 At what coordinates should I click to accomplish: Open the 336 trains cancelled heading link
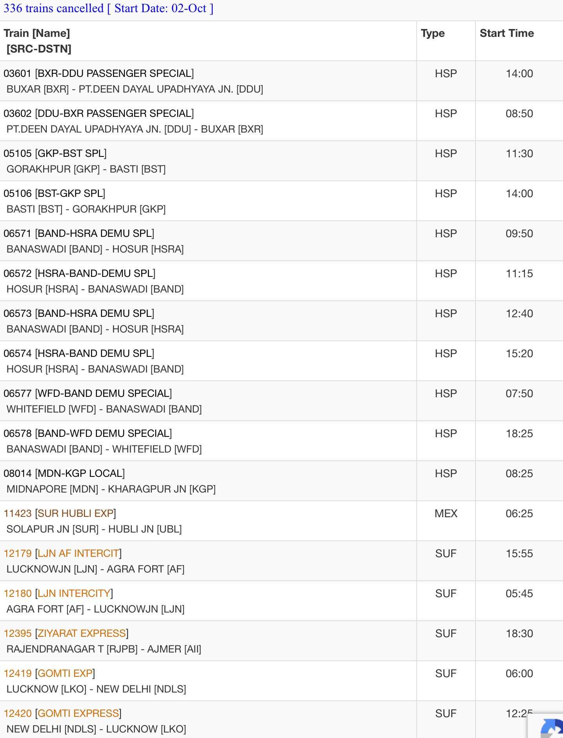coord(108,8)
